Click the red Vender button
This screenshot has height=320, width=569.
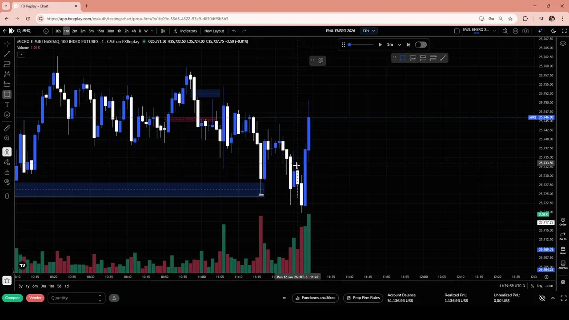click(x=35, y=298)
